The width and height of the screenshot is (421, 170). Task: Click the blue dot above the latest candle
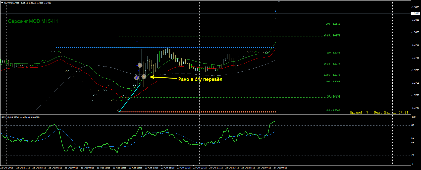click(x=276, y=11)
